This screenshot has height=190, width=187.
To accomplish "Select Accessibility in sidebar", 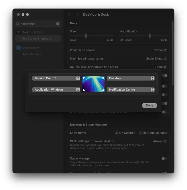I will pyautogui.click(x=30, y=48).
